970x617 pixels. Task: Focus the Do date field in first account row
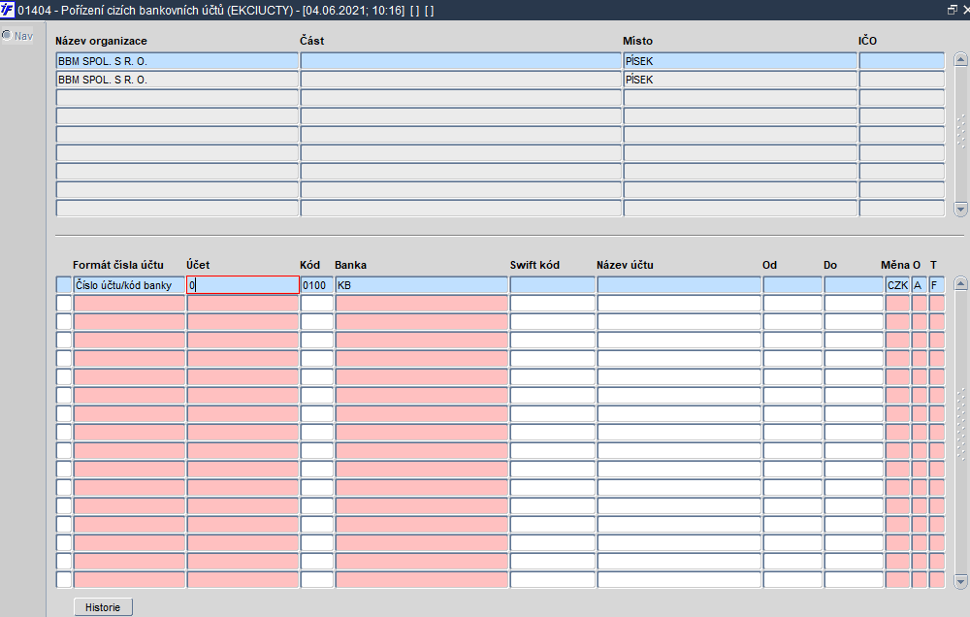pos(854,284)
